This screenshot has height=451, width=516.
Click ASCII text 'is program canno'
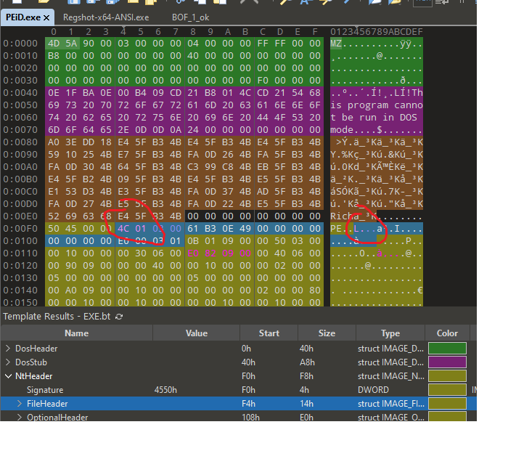coord(377,105)
